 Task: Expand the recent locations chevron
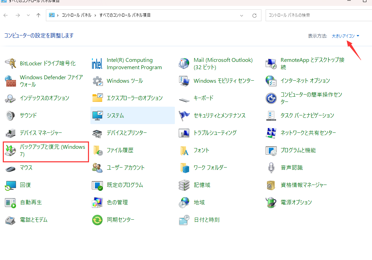(29, 15)
